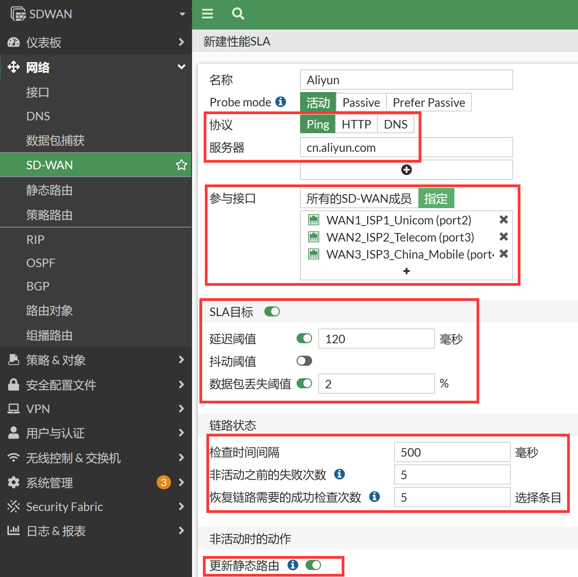This screenshot has width=578, height=577.
Task: Go to the OSPF menu item
Action: tap(41, 263)
